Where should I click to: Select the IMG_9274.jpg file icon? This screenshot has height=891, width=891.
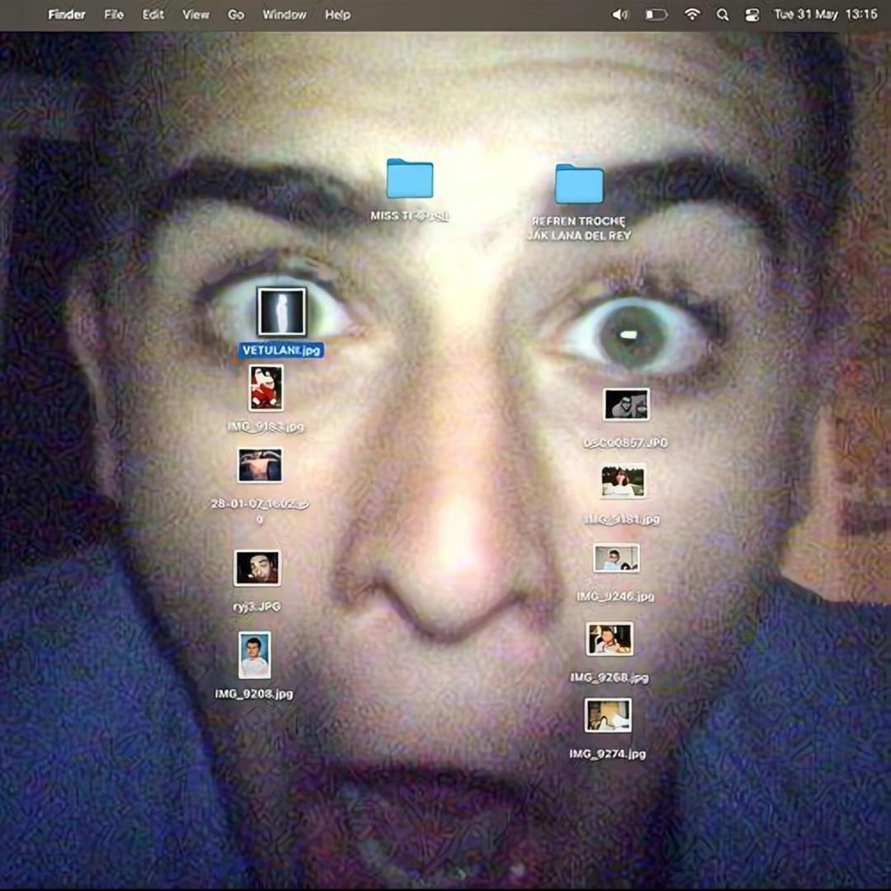click(x=608, y=715)
